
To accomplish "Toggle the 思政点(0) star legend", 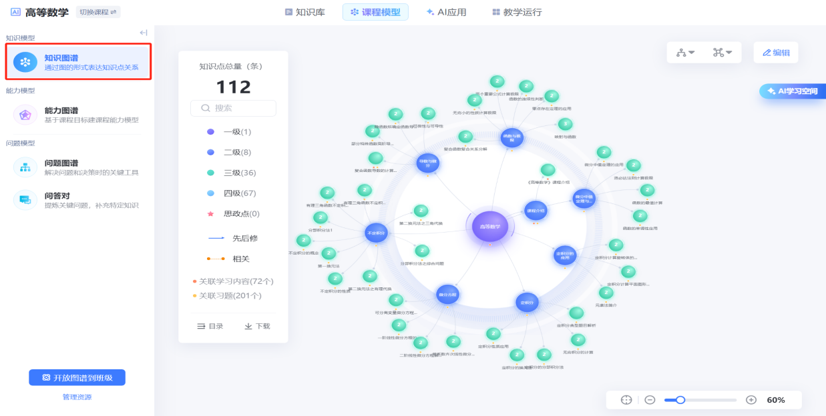I will pyautogui.click(x=232, y=214).
